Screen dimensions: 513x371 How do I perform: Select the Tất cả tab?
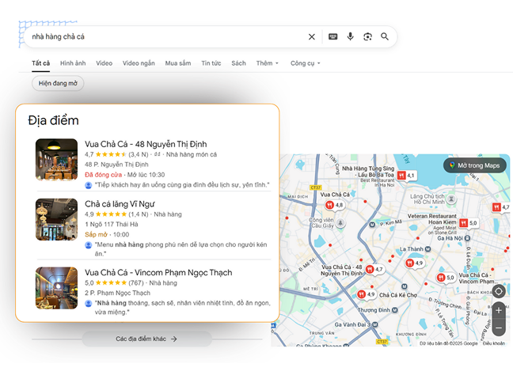click(40, 63)
